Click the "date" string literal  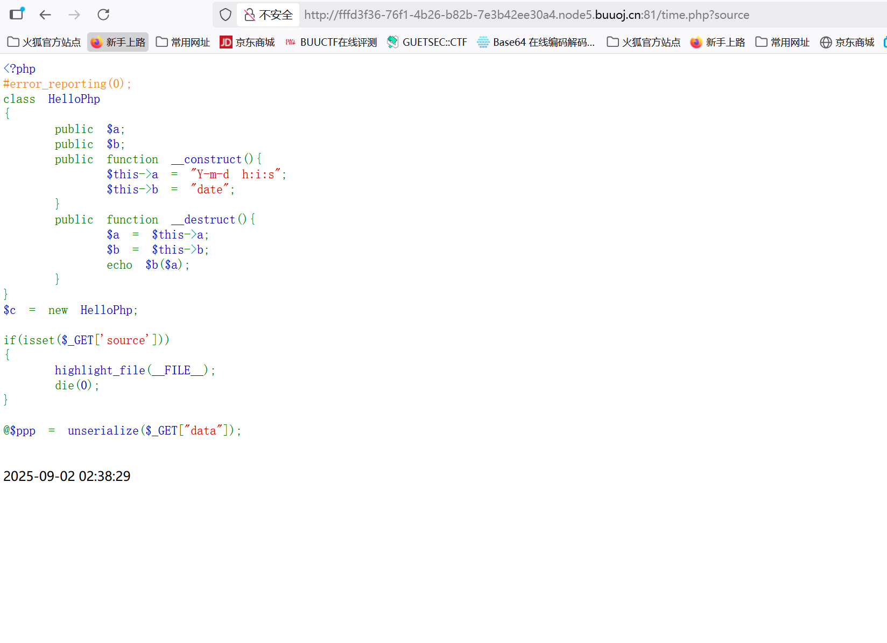(x=210, y=190)
